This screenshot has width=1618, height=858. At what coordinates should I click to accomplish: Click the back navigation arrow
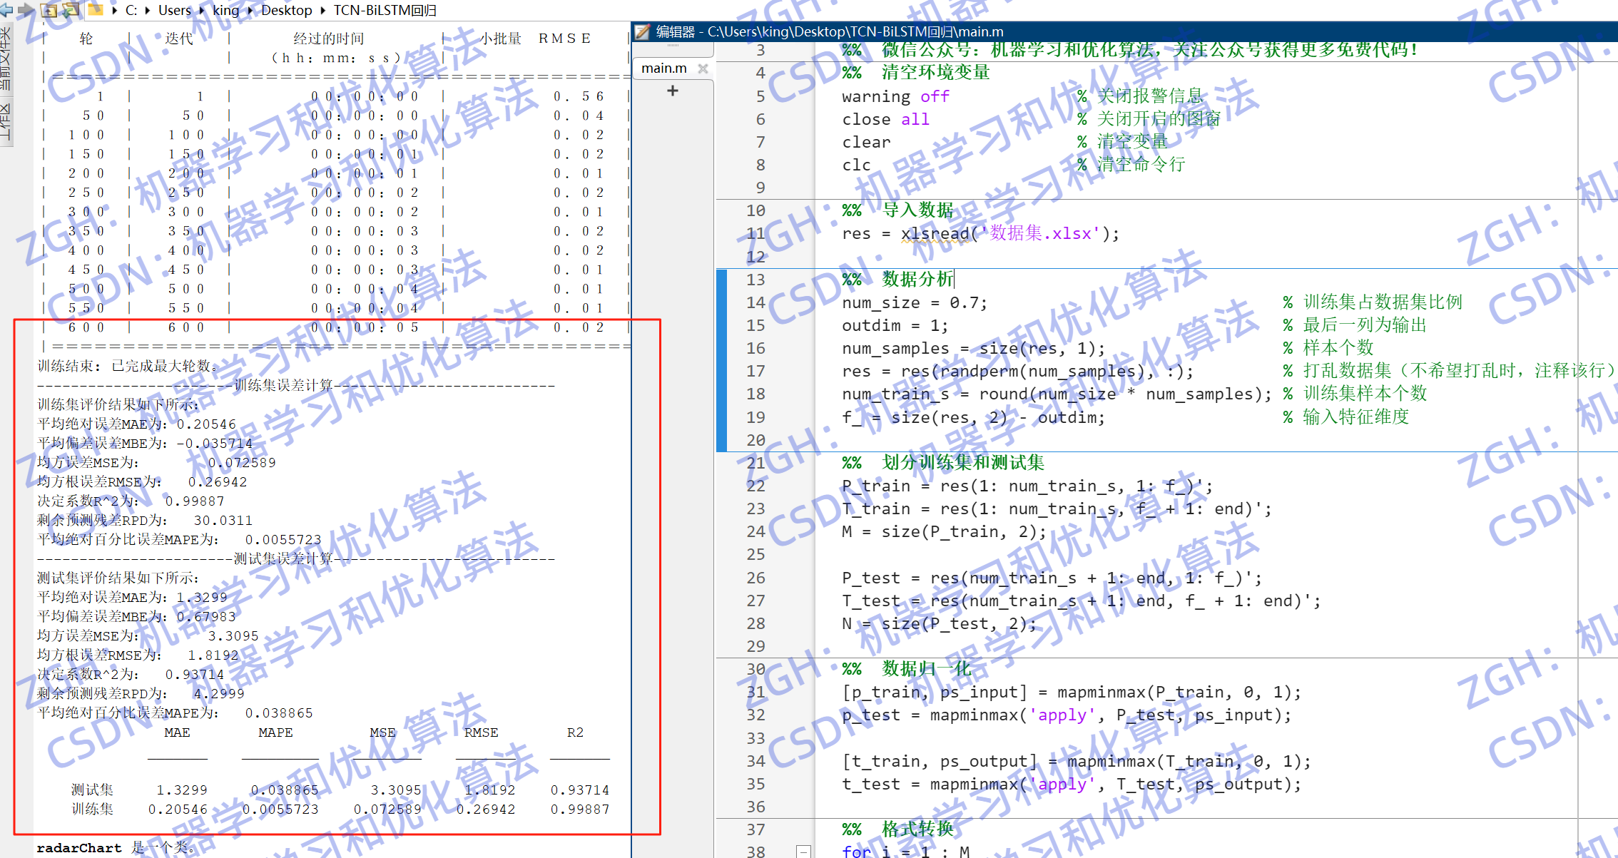click(7, 10)
